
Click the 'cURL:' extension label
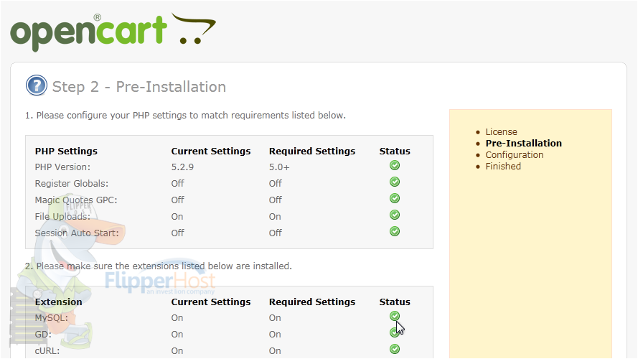47,351
